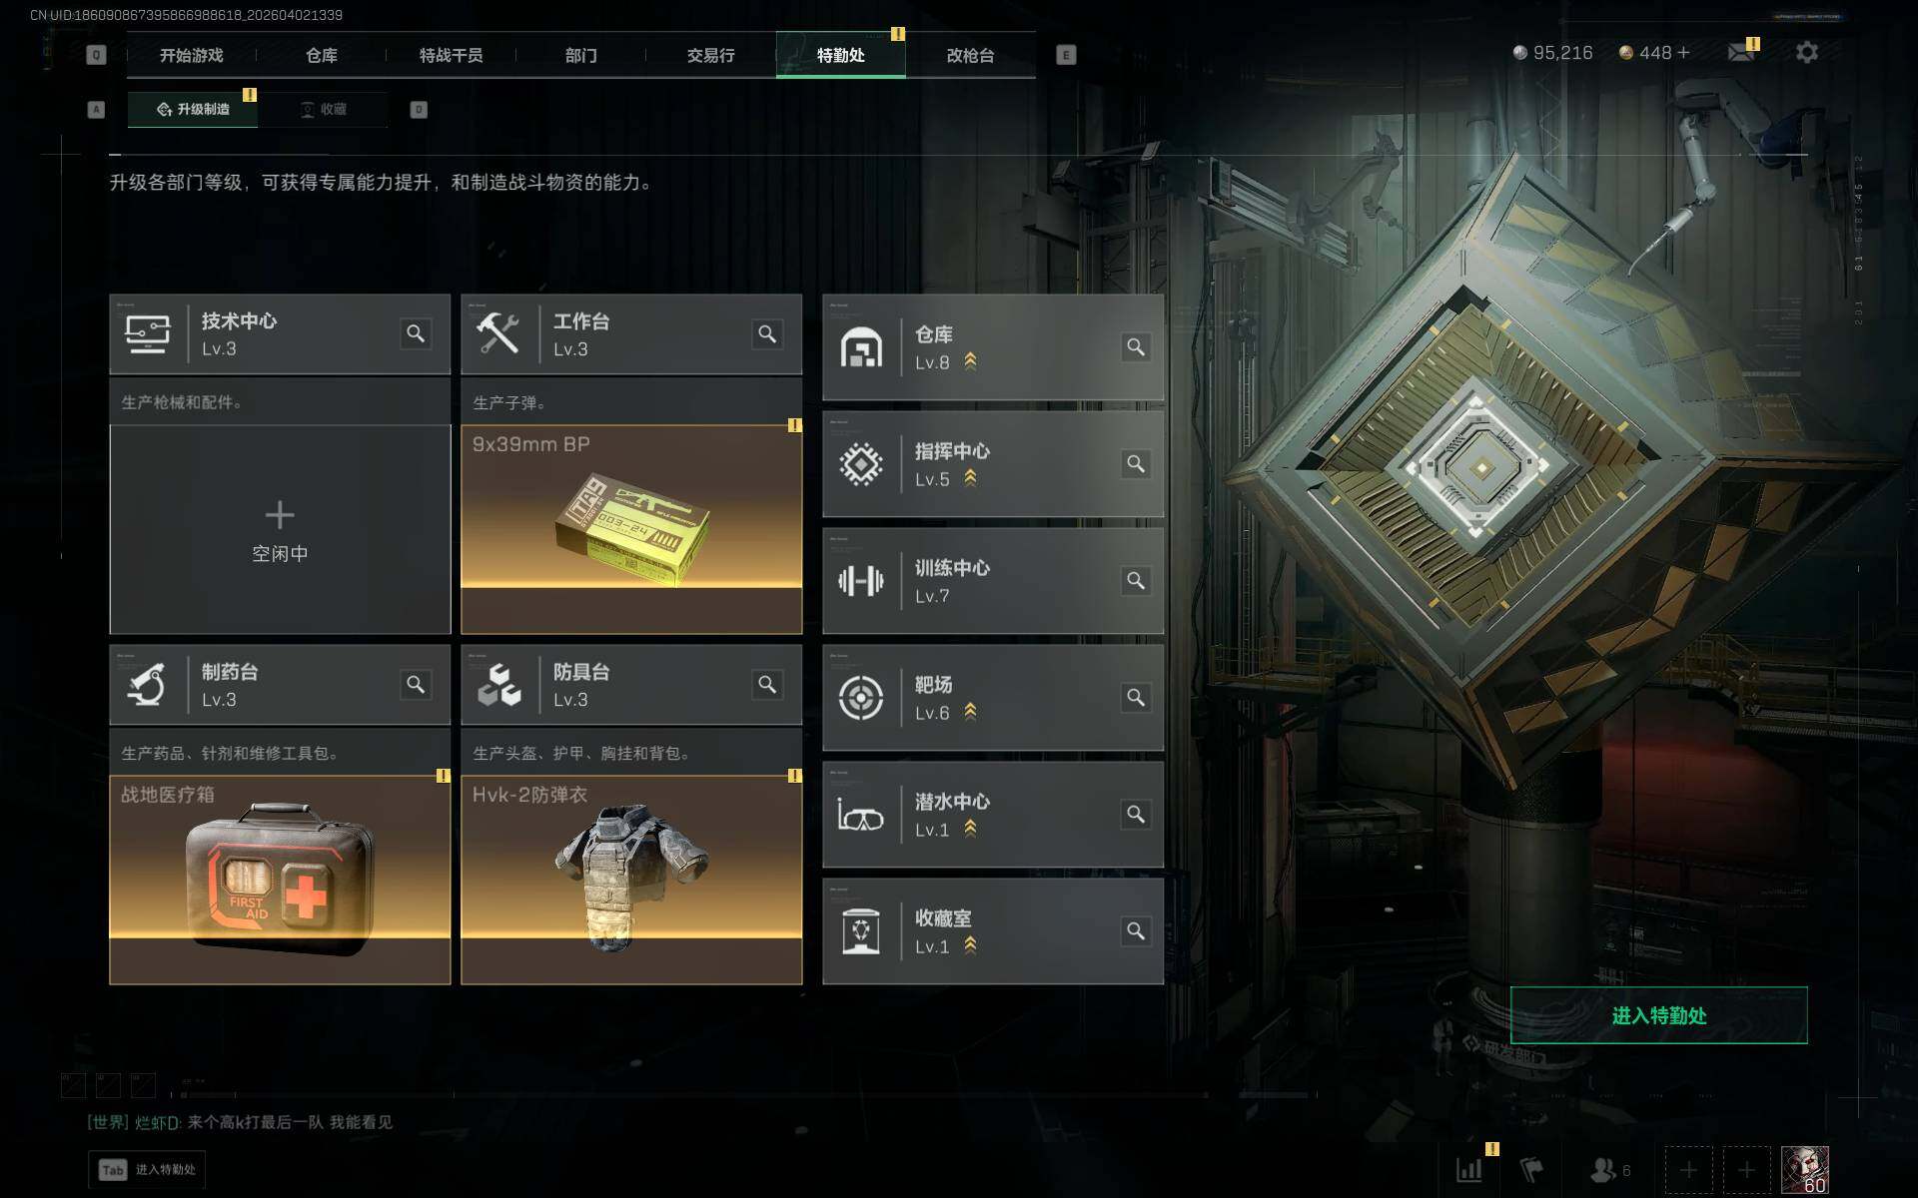Image resolution: width=1918 pixels, height=1198 pixels.
Task: Open the settings gear icon
Action: click(1806, 52)
